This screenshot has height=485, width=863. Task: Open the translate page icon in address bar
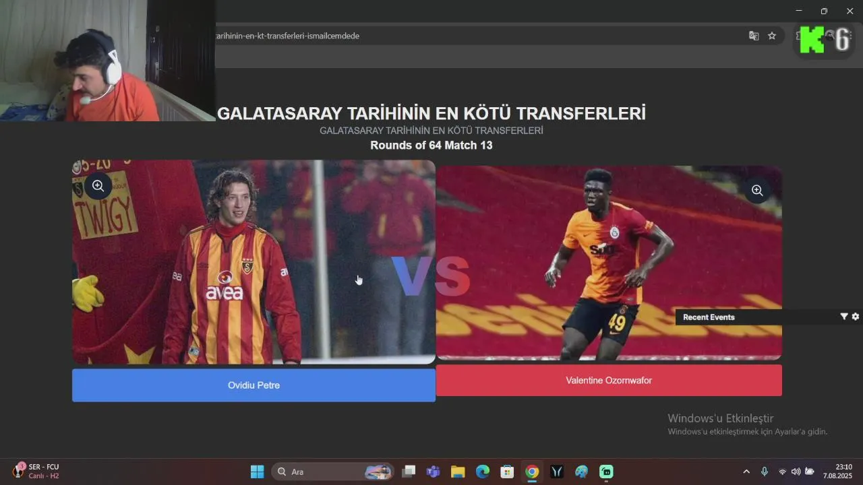754,36
